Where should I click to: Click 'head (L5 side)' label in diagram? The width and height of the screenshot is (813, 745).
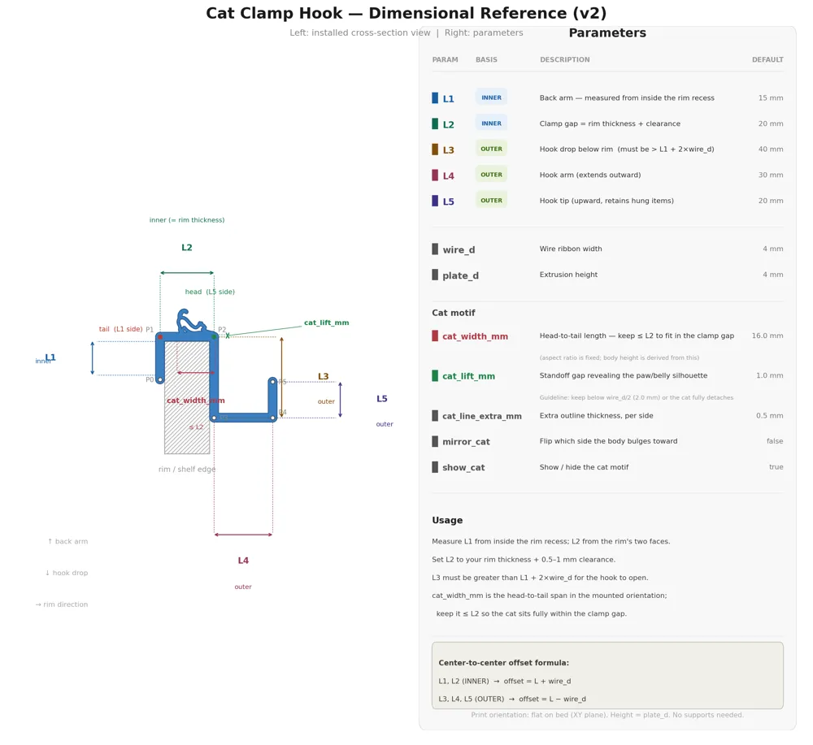tap(210, 292)
